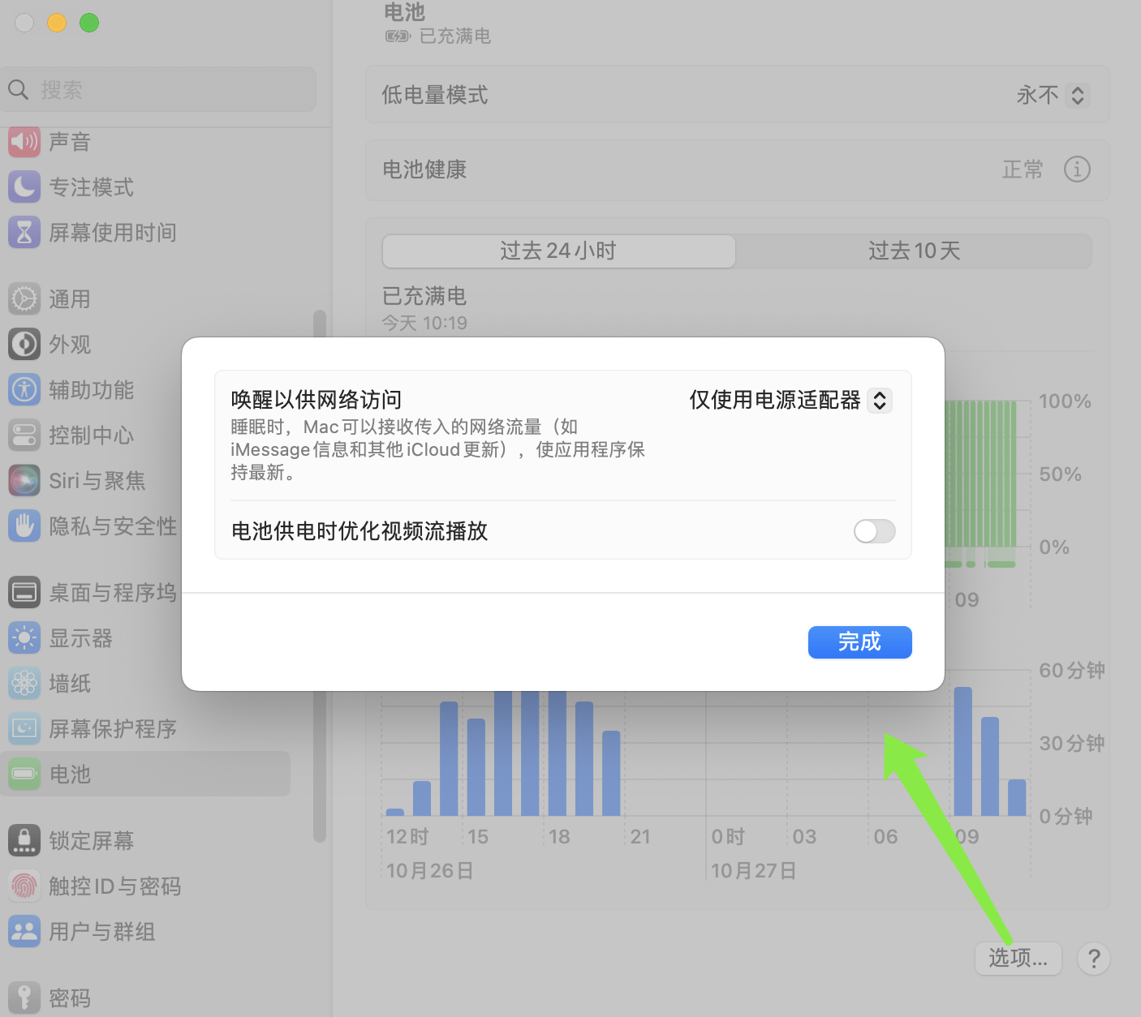Click the magnifier icon in search field
The image size is (1141, 1017).
[19, 89]
